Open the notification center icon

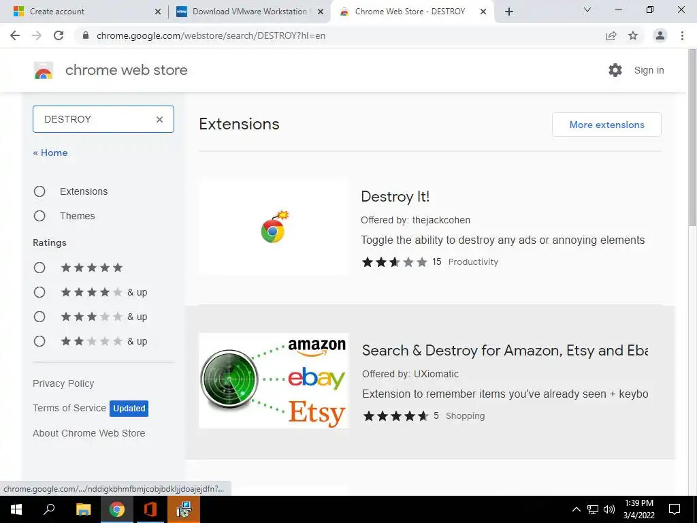click(x=675, y=509)
